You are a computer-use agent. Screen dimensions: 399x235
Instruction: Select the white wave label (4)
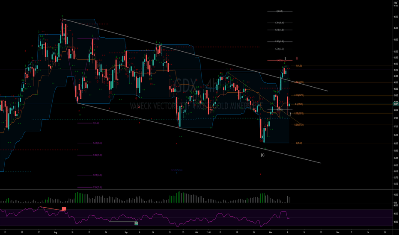click(x=262, y=155)
